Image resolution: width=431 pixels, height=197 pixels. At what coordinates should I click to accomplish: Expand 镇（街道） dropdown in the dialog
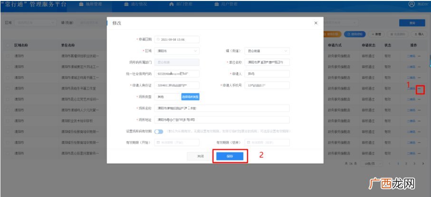267,51
